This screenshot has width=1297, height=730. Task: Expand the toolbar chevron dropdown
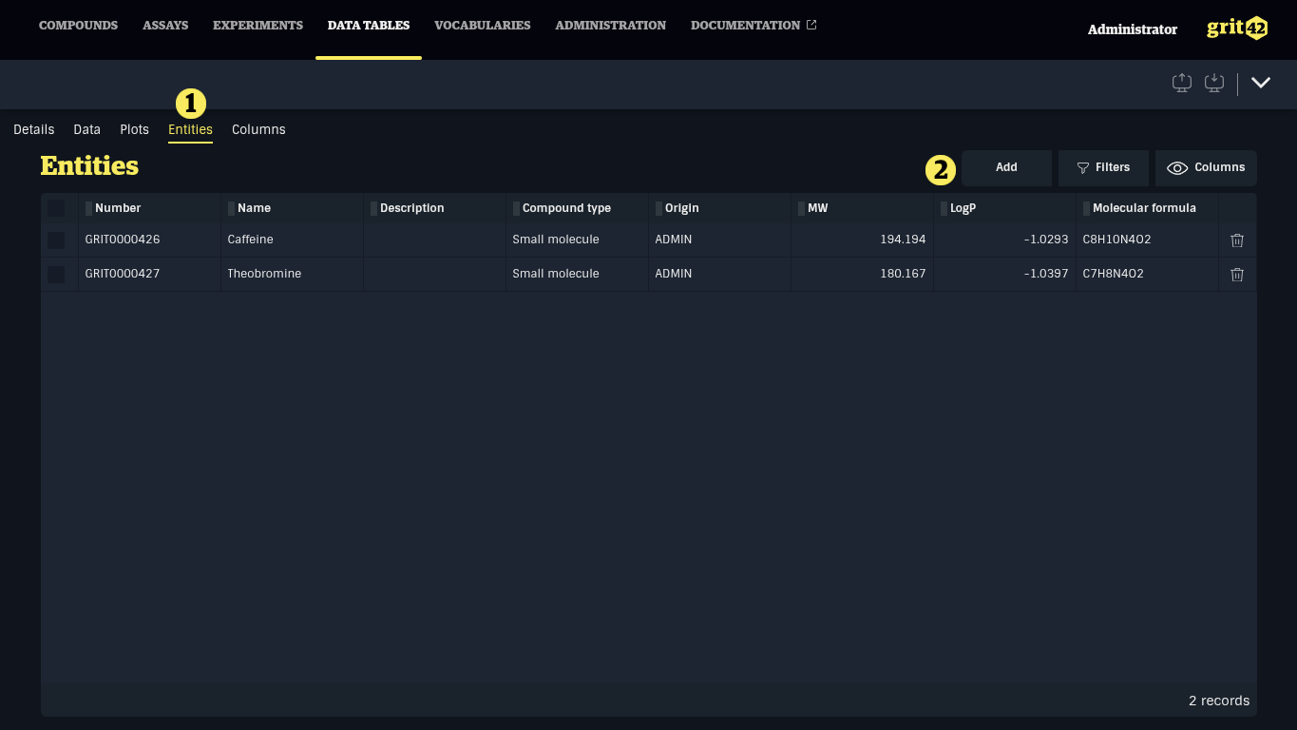coord(1260,83)
